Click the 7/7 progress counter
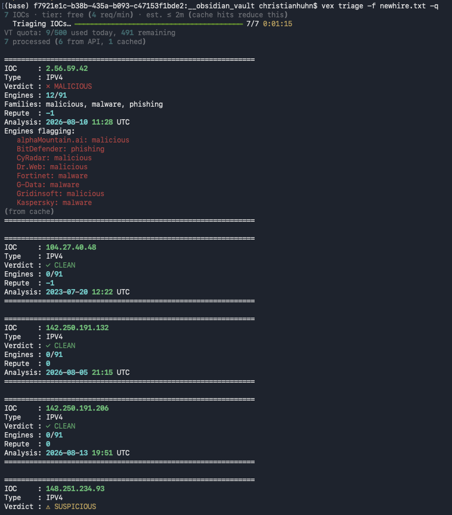452x515 pixels. click(253, 24)
